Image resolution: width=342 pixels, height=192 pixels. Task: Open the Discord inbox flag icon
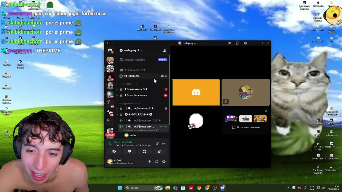[230, 43]
